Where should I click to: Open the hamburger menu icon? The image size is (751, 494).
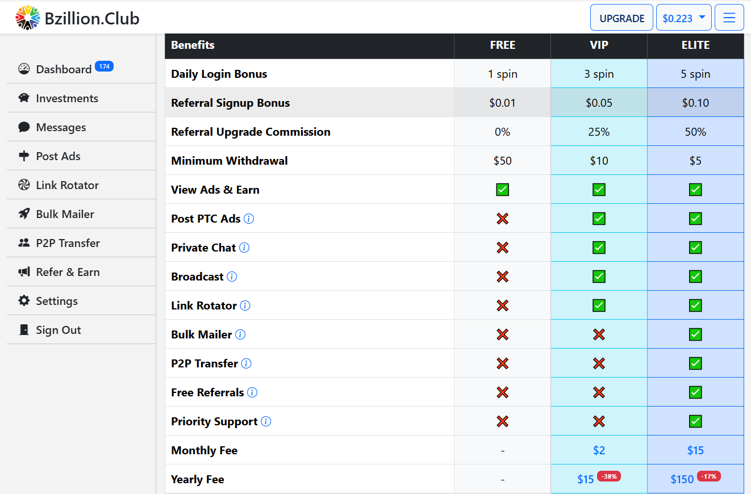coord(729,18)
